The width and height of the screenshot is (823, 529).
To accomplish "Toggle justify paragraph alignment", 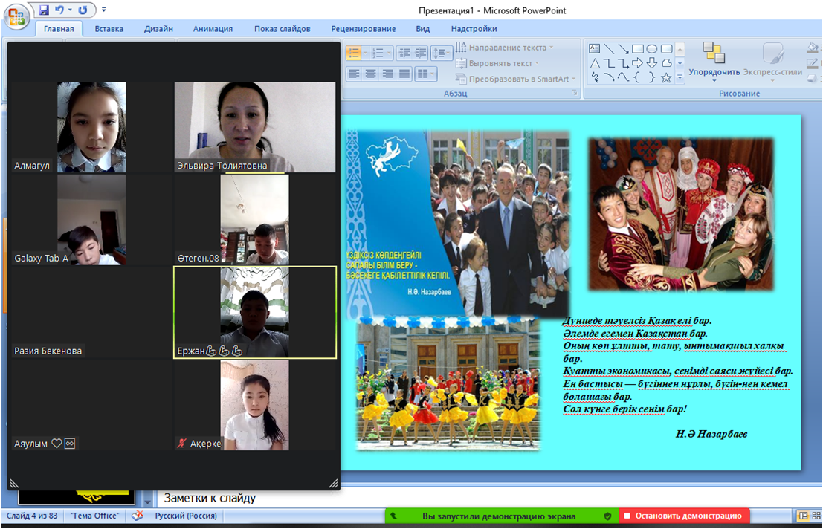I will click(x=404, y=74).
